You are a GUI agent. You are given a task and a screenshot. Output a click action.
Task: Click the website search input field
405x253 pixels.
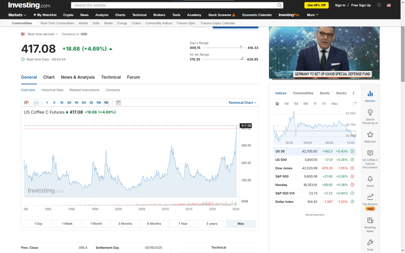[174, 5]
